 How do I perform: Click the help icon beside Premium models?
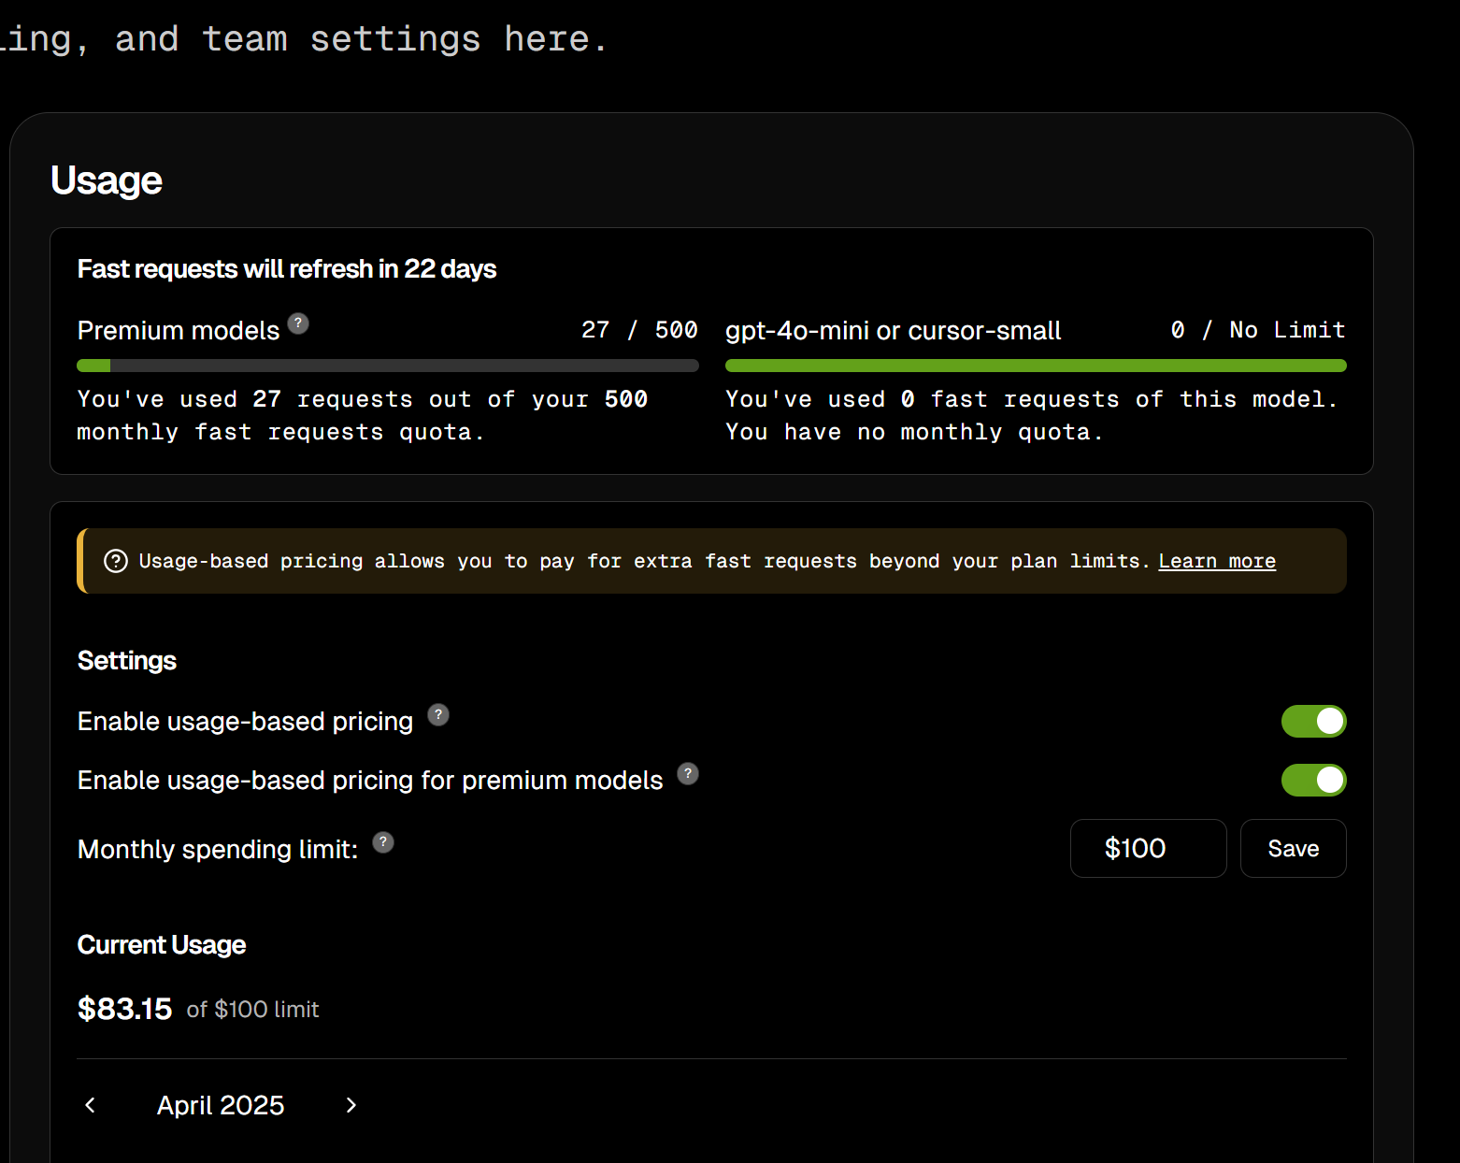(x=298, y=323)
